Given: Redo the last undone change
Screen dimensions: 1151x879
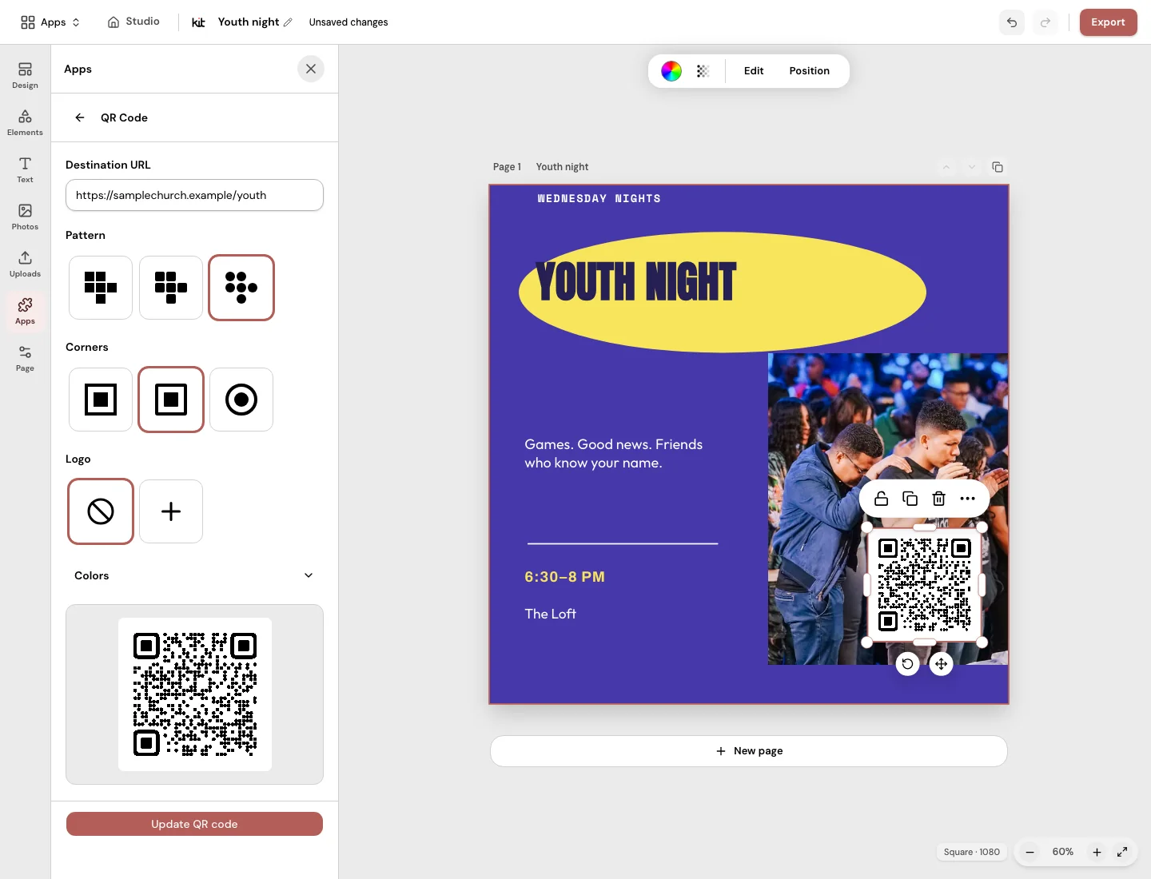Looking at the screenshot, I should click(1045, 22).
